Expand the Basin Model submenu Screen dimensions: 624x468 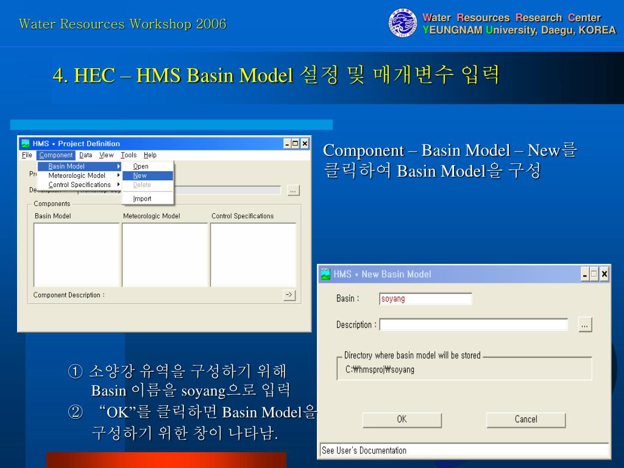[x=80, y=166]
